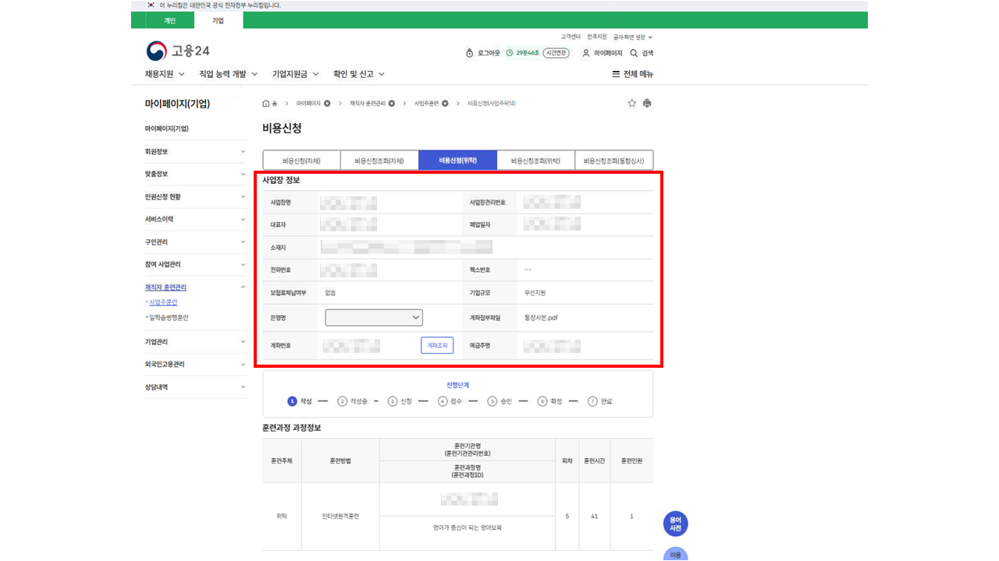Viewport: 999px width, 561px height.
Task: Open the 전체 메뉴 hamburger menu
Action: (x=632, y=74)
